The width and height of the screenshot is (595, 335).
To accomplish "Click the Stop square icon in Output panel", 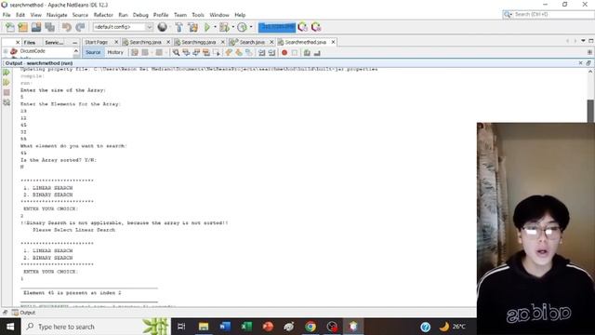I will 7,92.
